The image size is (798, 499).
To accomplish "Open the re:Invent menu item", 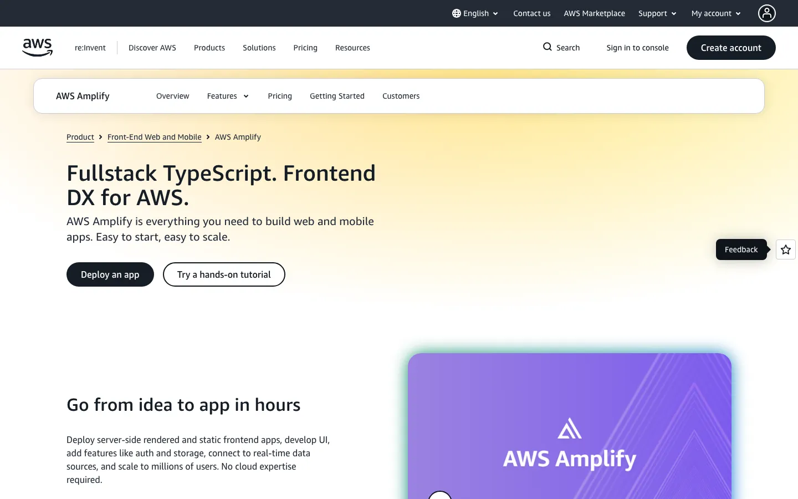I will point(90,48).
